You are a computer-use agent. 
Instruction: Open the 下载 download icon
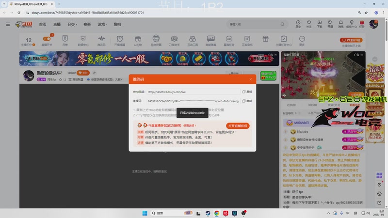tap(320, 24)
